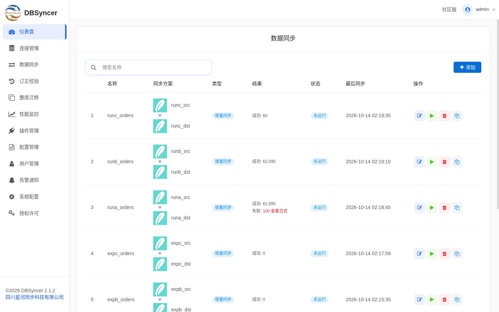Delete the runc_orders sync task
Viewport: 499px width, 312px height.
(445, 116)
